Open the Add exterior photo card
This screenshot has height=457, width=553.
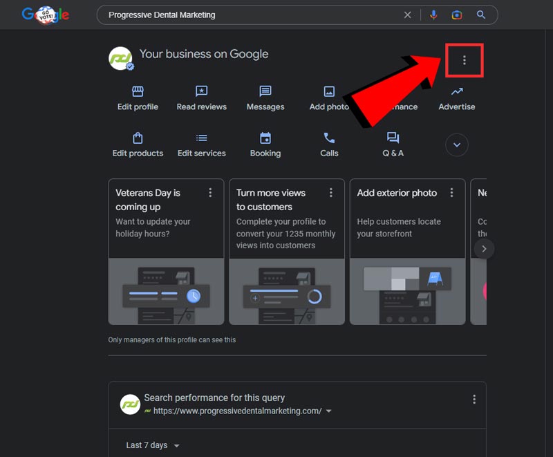[407, 252]
